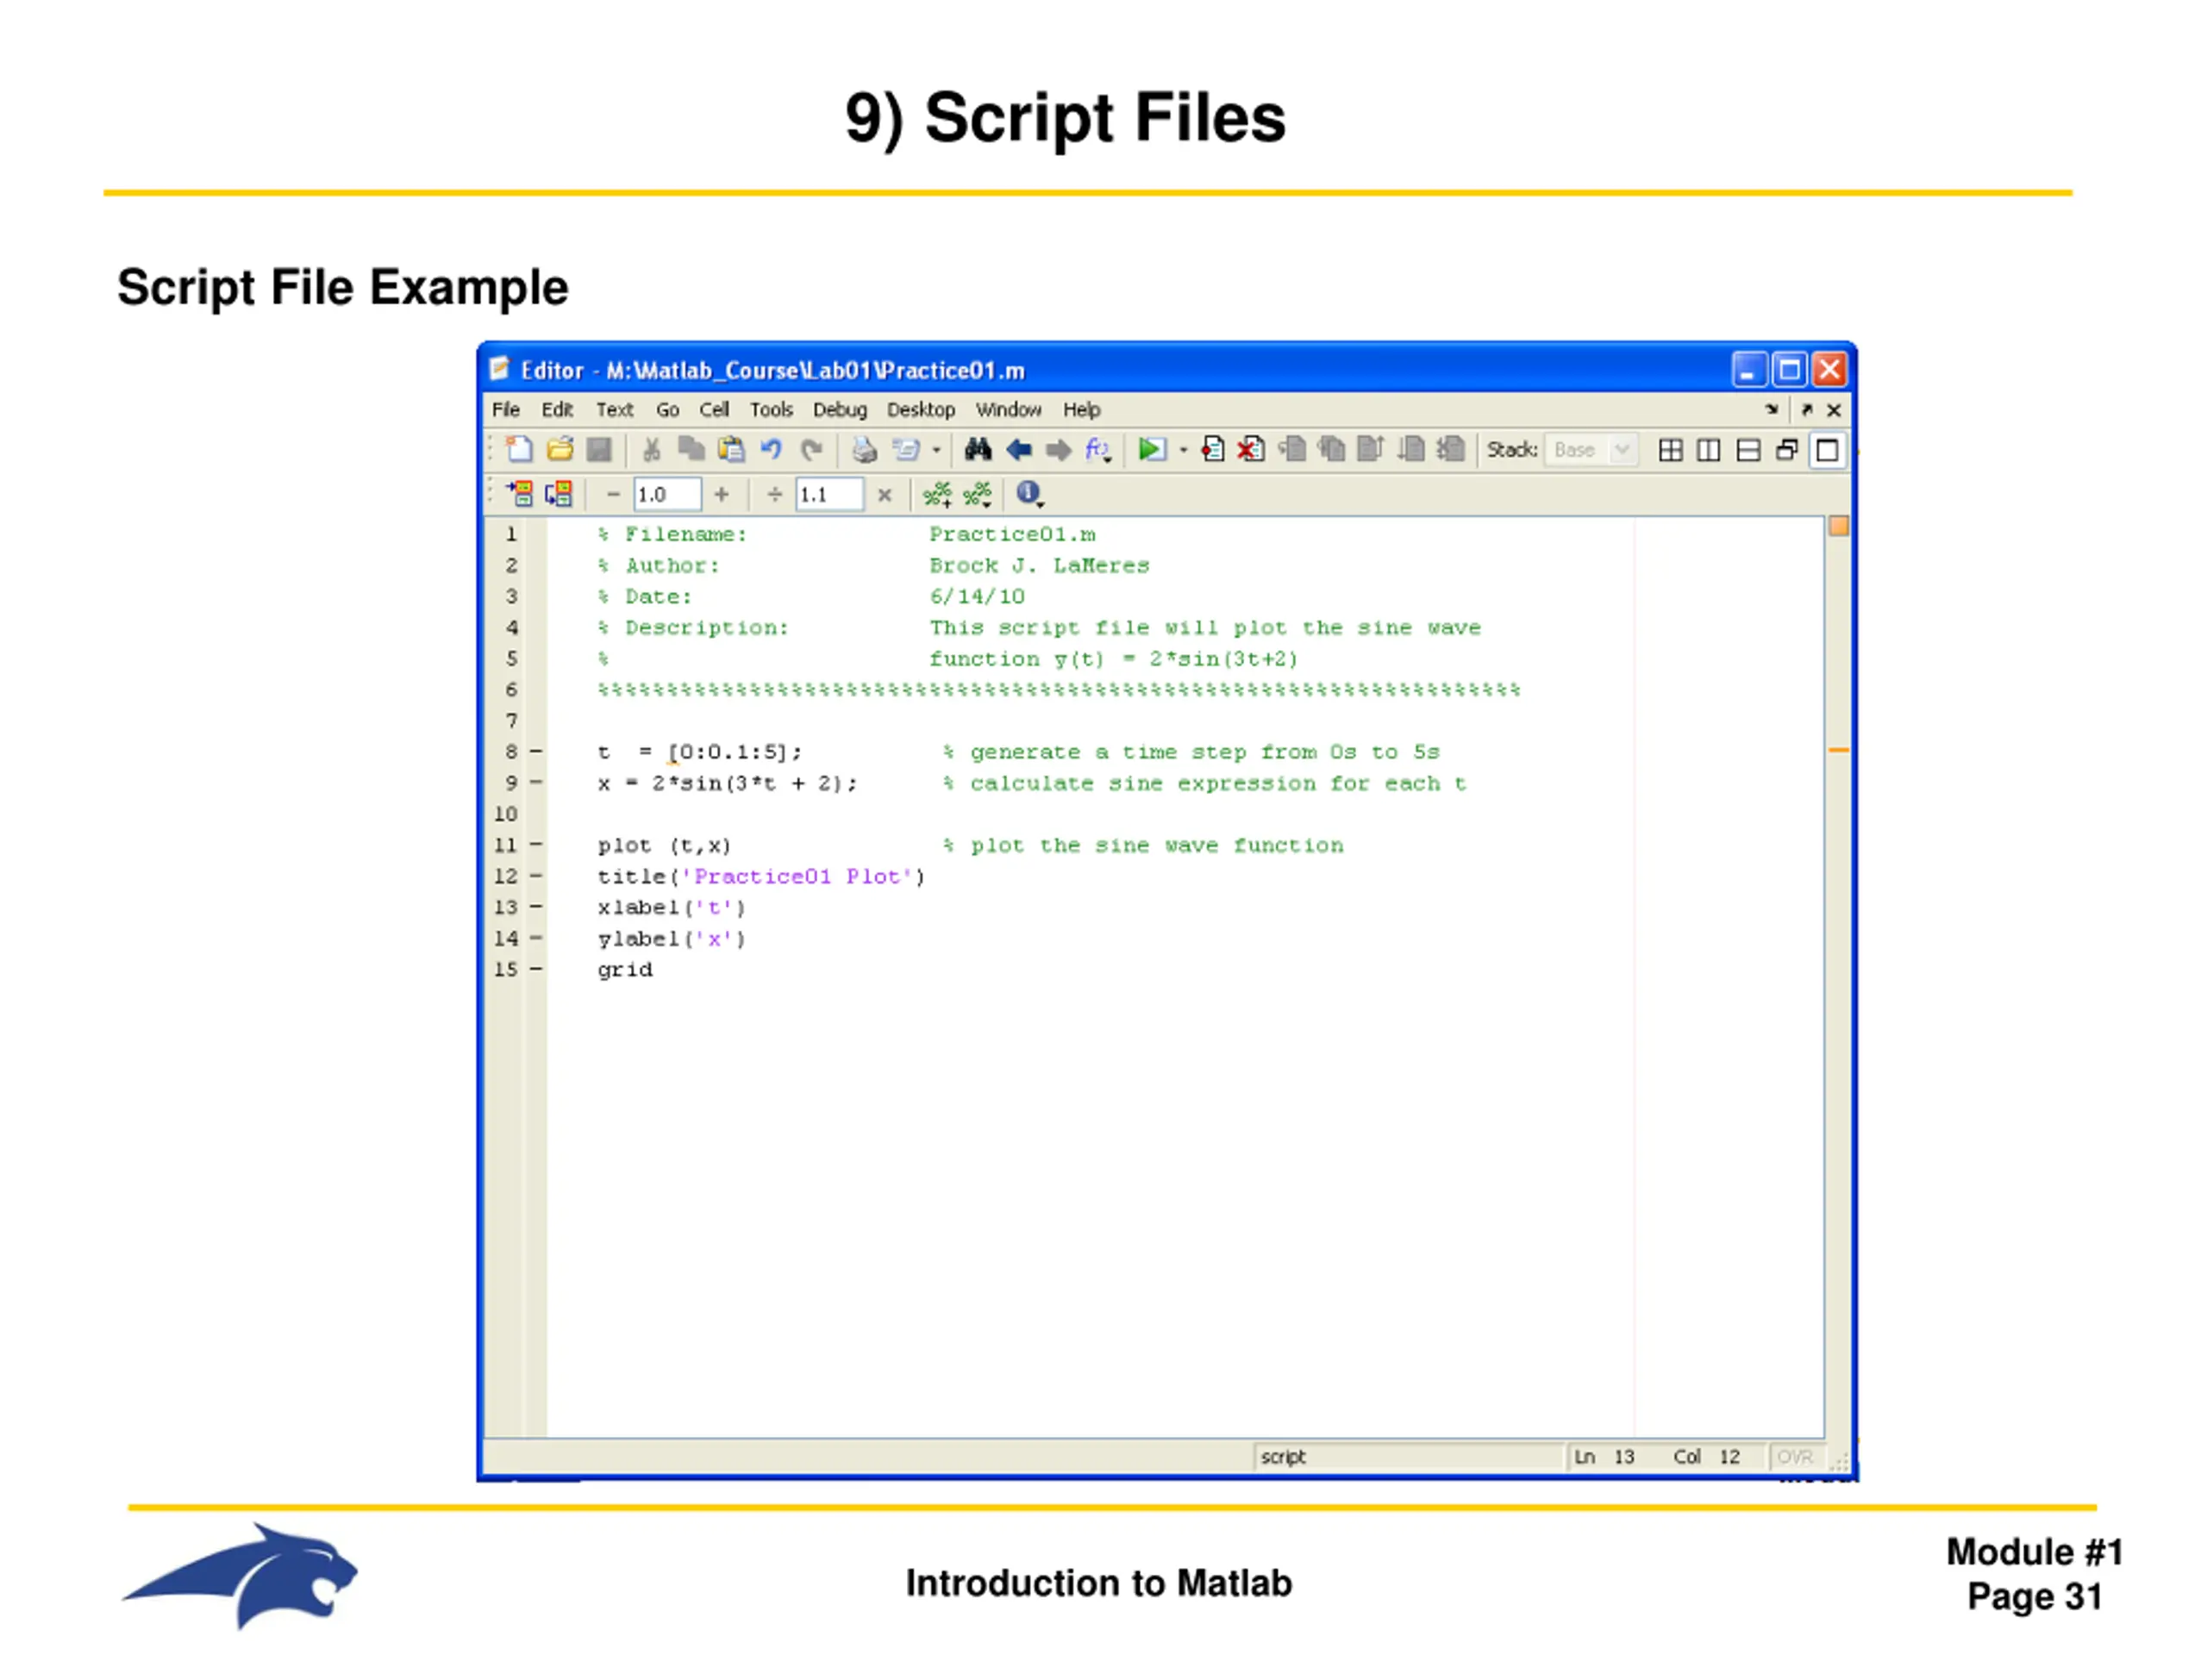Click the 1.1 multiply value field
The height and width of the screenshot is (1655, 2207).
point(828,495)
